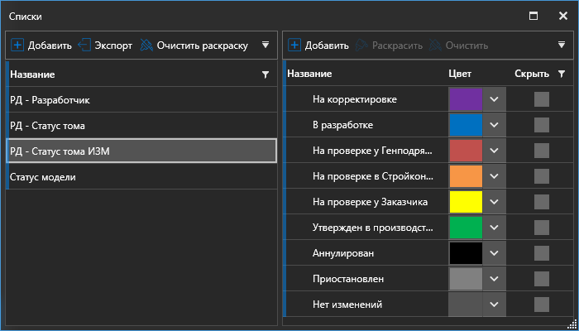579x331 pixels.
Task: Expand color dropdown for В разработке
Action: (x=494, y=125)
